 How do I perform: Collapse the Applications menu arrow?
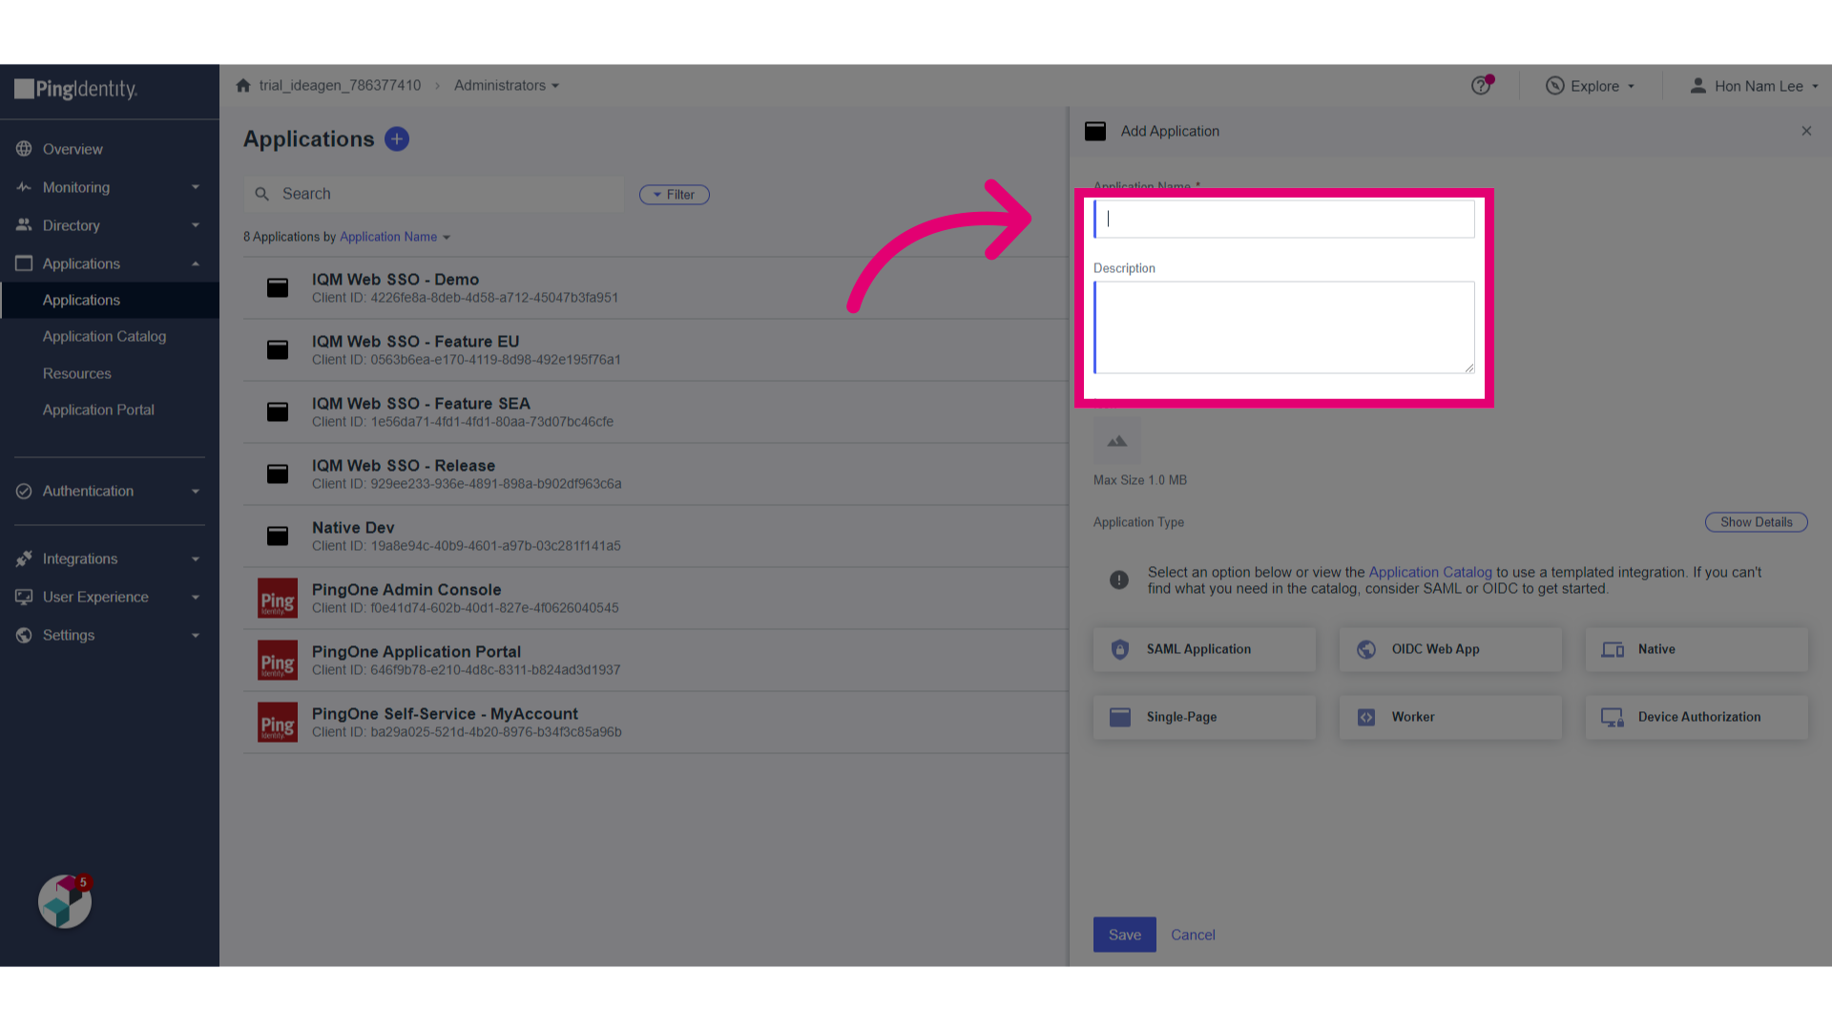click(196, 263)
